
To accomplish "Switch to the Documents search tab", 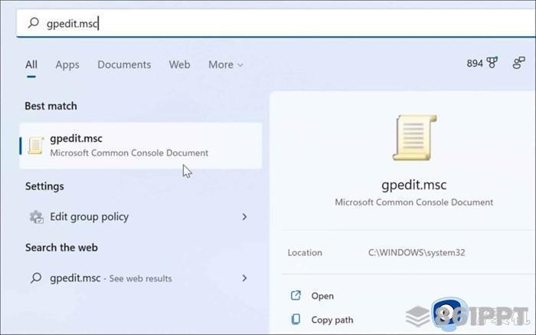I will [x=124, y=64].
